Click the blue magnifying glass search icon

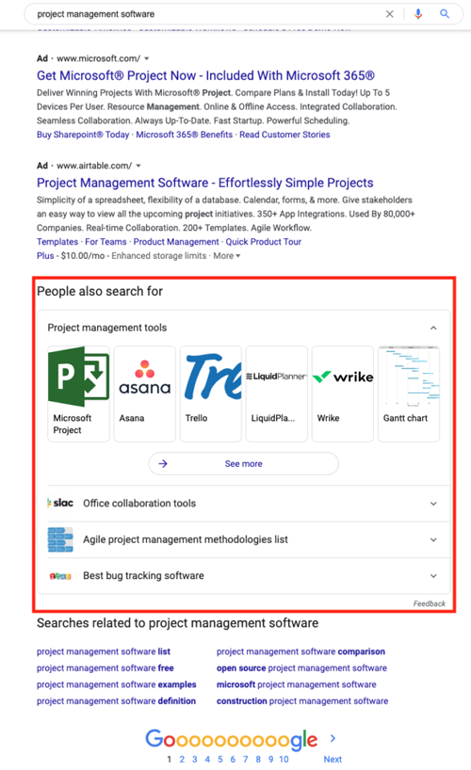pyautogui.click(x=445, y=14)
